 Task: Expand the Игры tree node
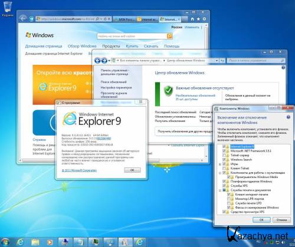(x=220, y=164)
